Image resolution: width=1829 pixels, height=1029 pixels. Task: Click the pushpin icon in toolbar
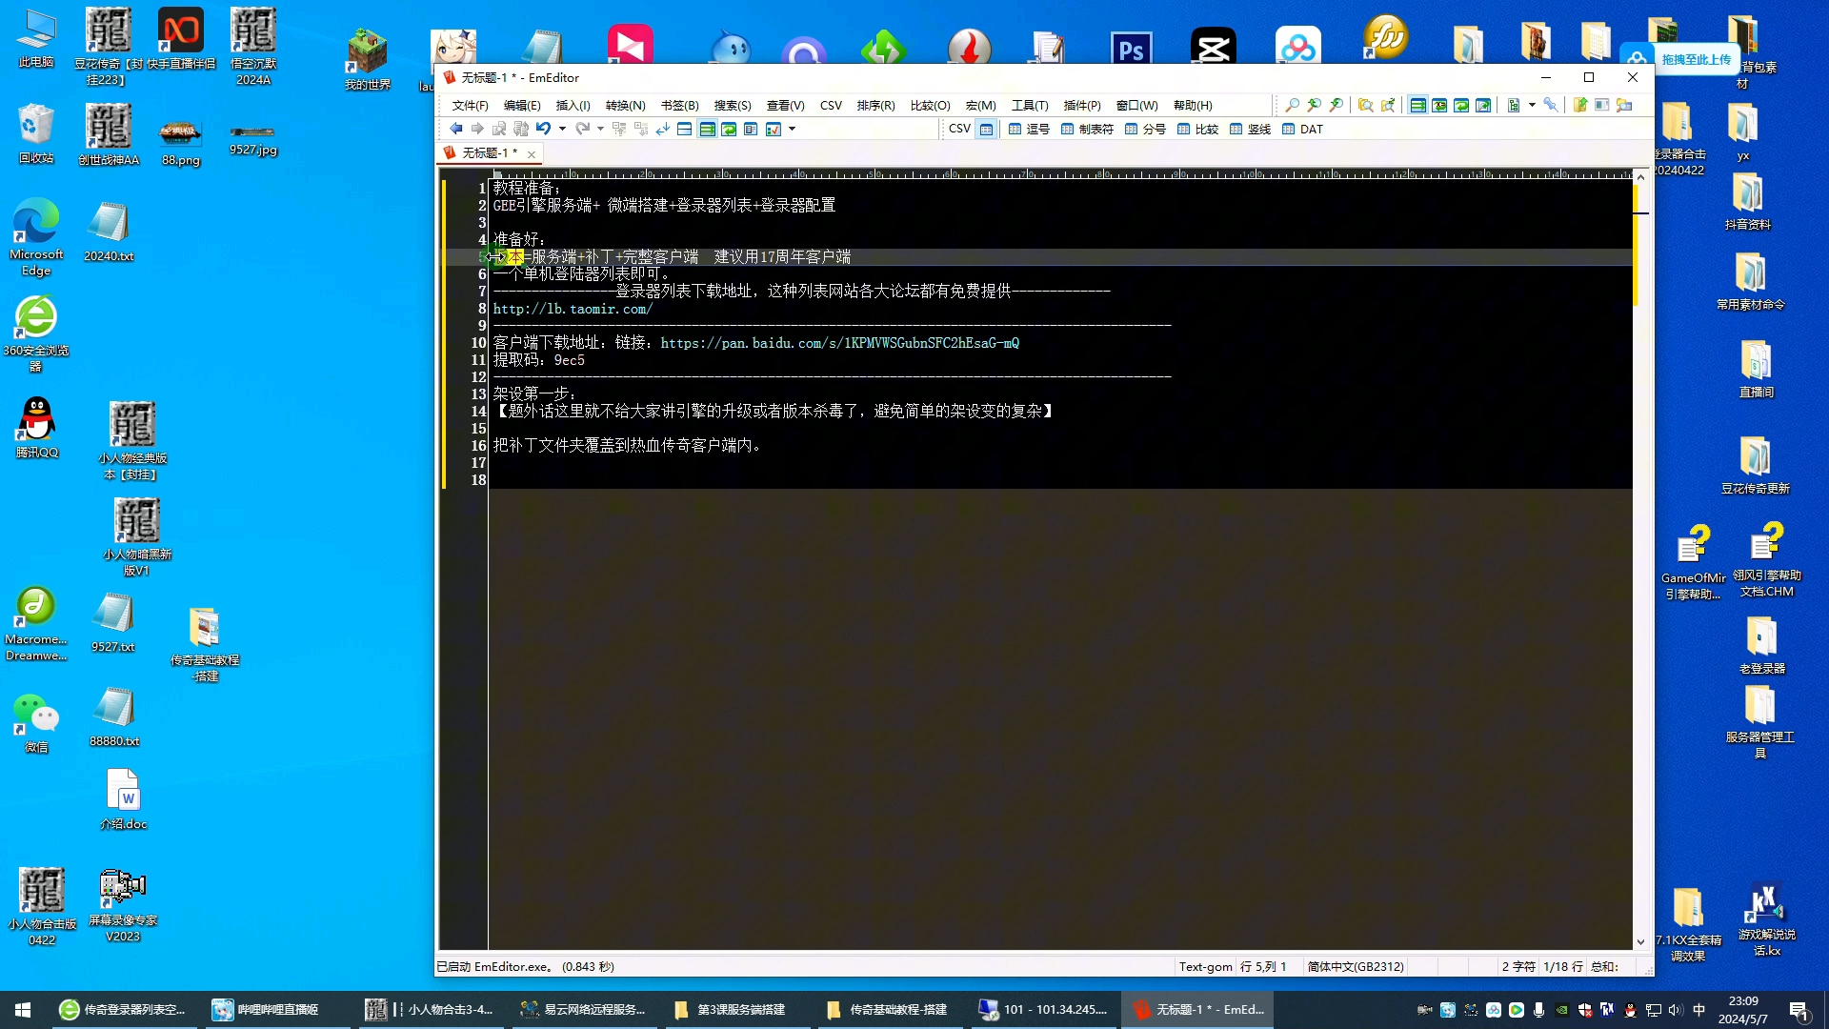point(1551,105)
